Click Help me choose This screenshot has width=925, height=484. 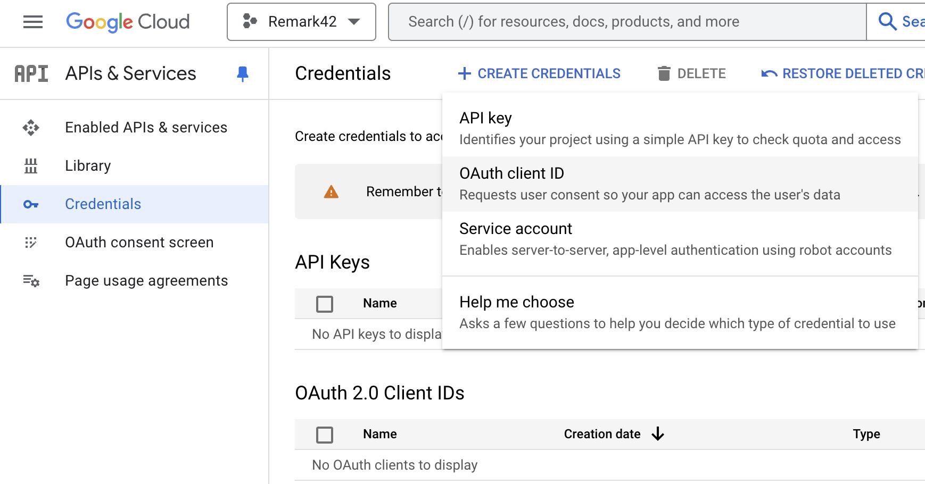coord(516,302)
